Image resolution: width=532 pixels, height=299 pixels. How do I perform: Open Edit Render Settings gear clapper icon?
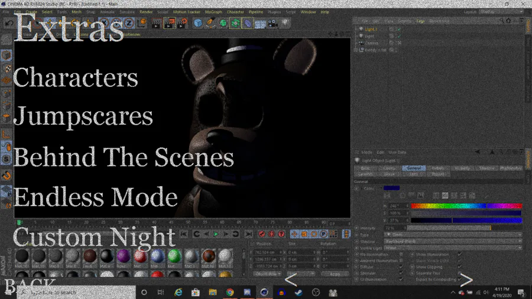click(182, 24)
